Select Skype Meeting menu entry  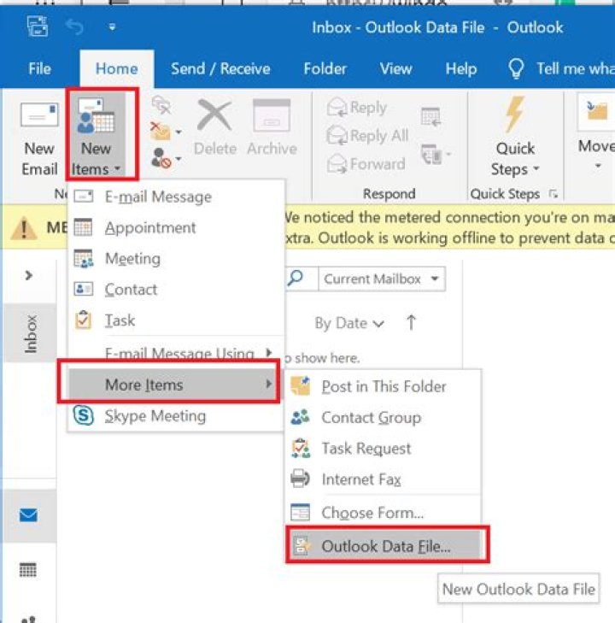click(x=176, y=416)
